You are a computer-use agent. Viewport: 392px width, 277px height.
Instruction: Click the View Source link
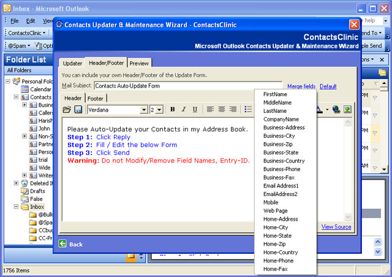point(336,227)
